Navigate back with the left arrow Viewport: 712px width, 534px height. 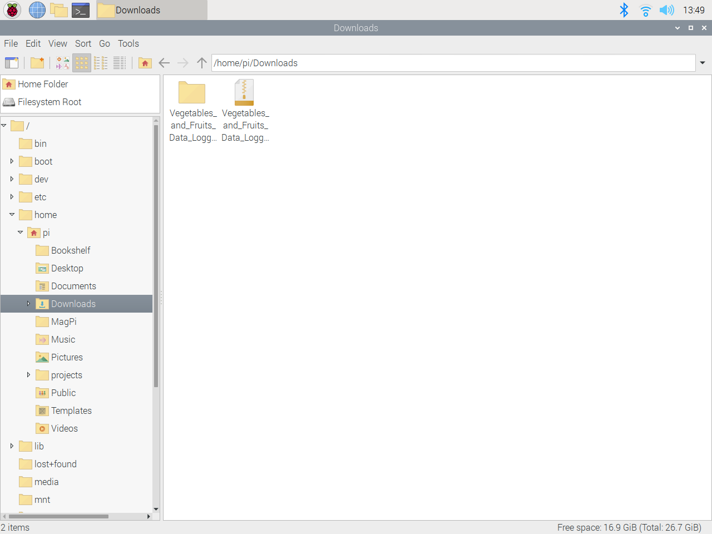point(164,63)
